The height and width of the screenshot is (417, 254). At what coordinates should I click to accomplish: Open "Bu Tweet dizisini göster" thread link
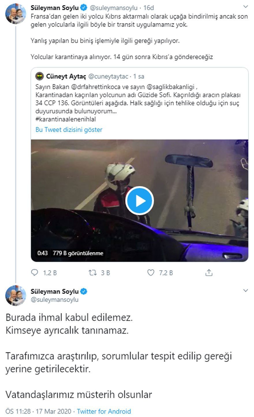coord(69,130)
